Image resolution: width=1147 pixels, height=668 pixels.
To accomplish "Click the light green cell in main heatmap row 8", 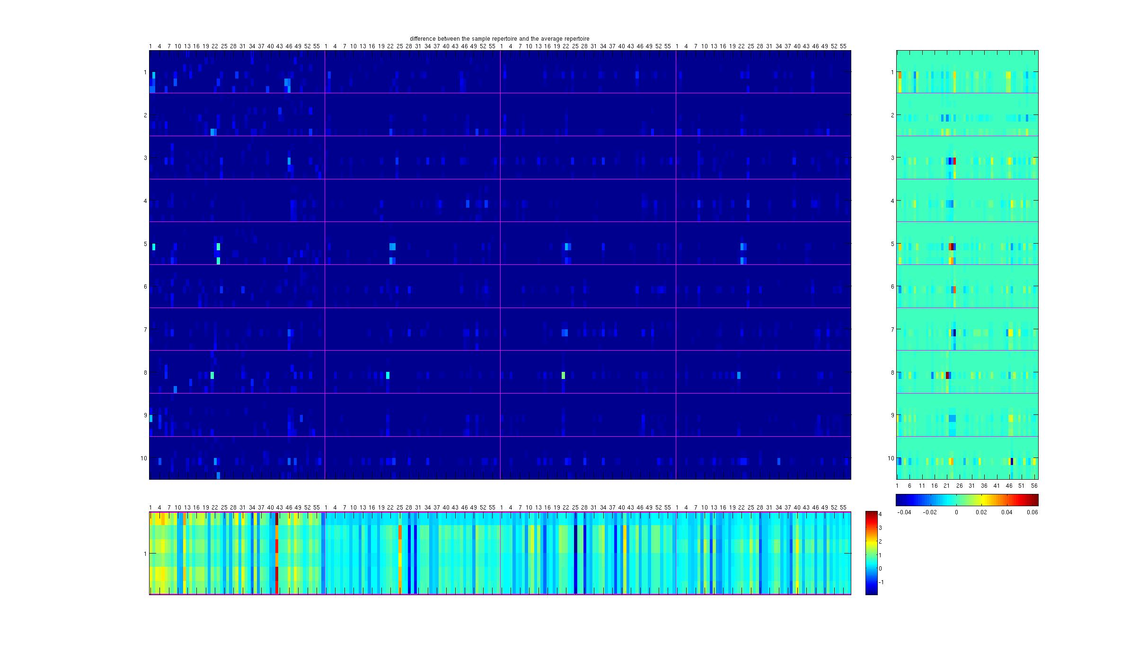I will click(563, 376).
